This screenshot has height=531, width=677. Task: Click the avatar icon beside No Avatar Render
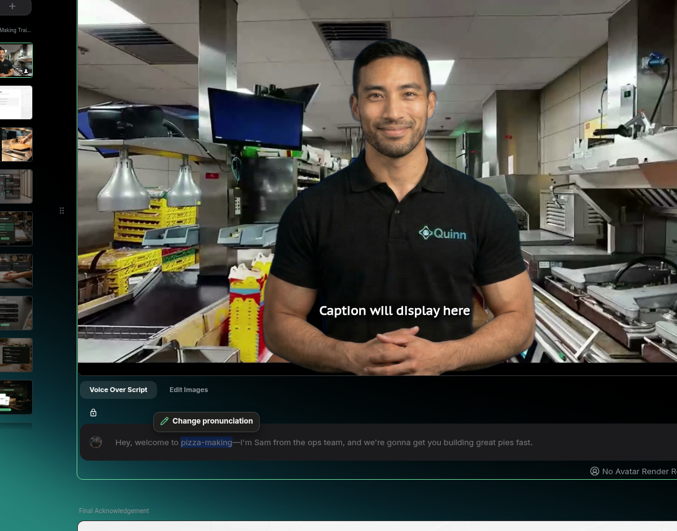pyautogui.click(x=595, y=472)
